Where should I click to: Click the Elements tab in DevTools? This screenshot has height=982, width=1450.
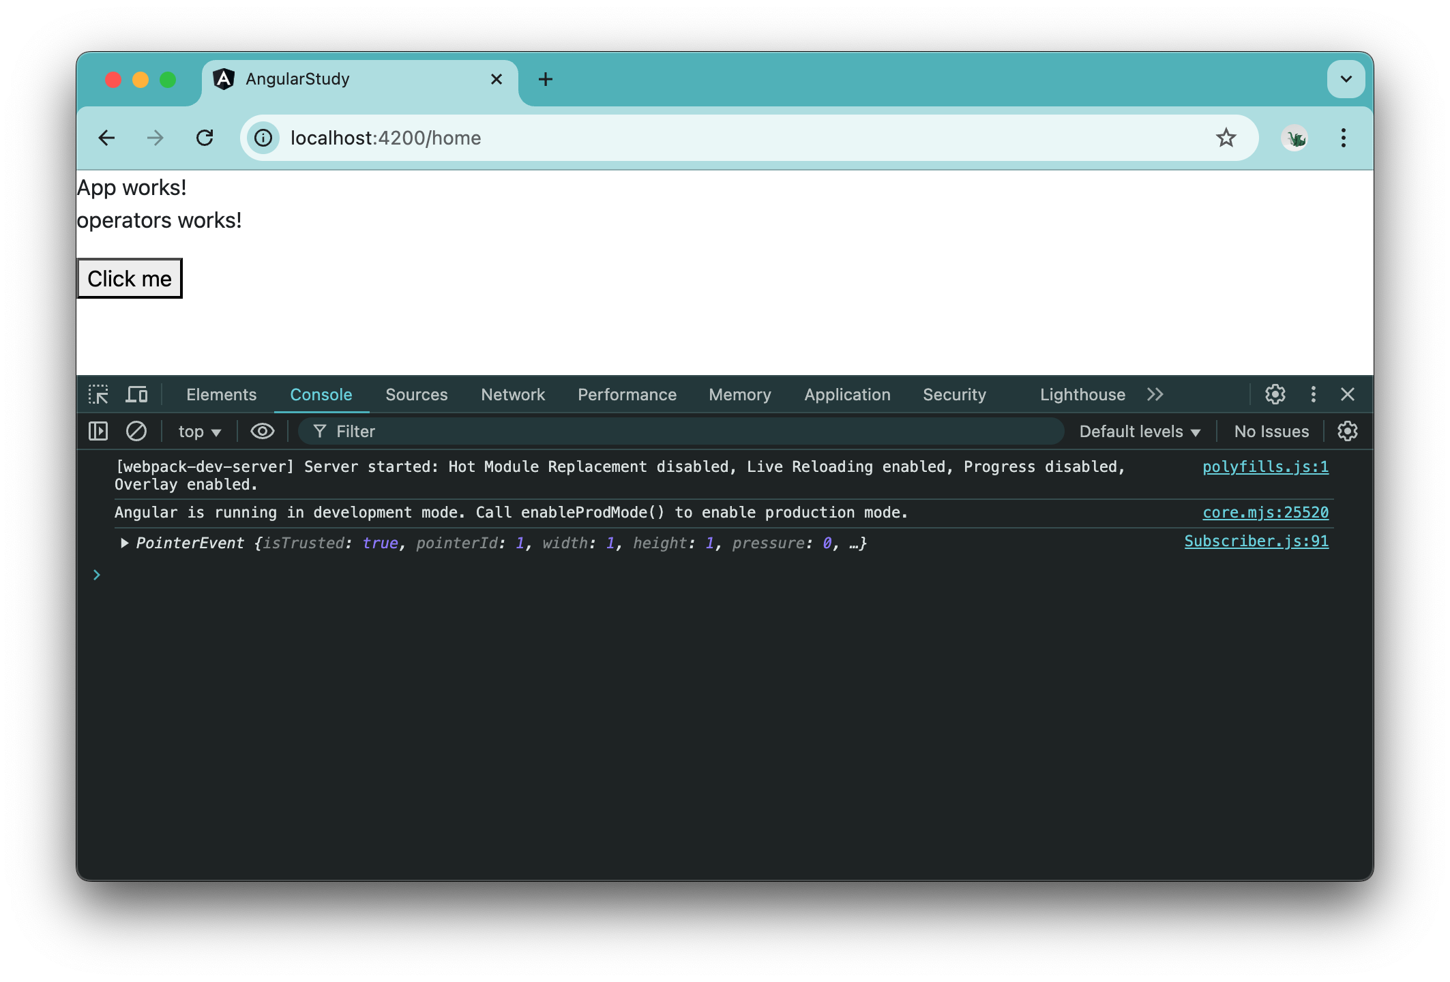220,393
